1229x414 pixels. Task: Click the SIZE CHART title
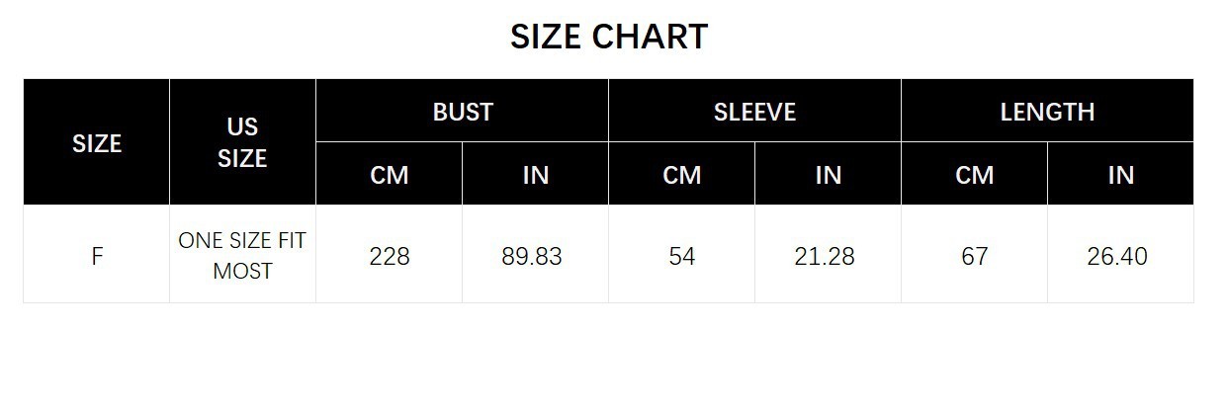pyautogui.click(x=609, y=38)
